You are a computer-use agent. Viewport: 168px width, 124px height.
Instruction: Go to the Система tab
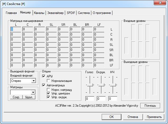point(84,13)
